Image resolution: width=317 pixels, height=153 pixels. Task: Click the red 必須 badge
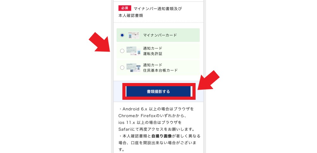point(125,8)
